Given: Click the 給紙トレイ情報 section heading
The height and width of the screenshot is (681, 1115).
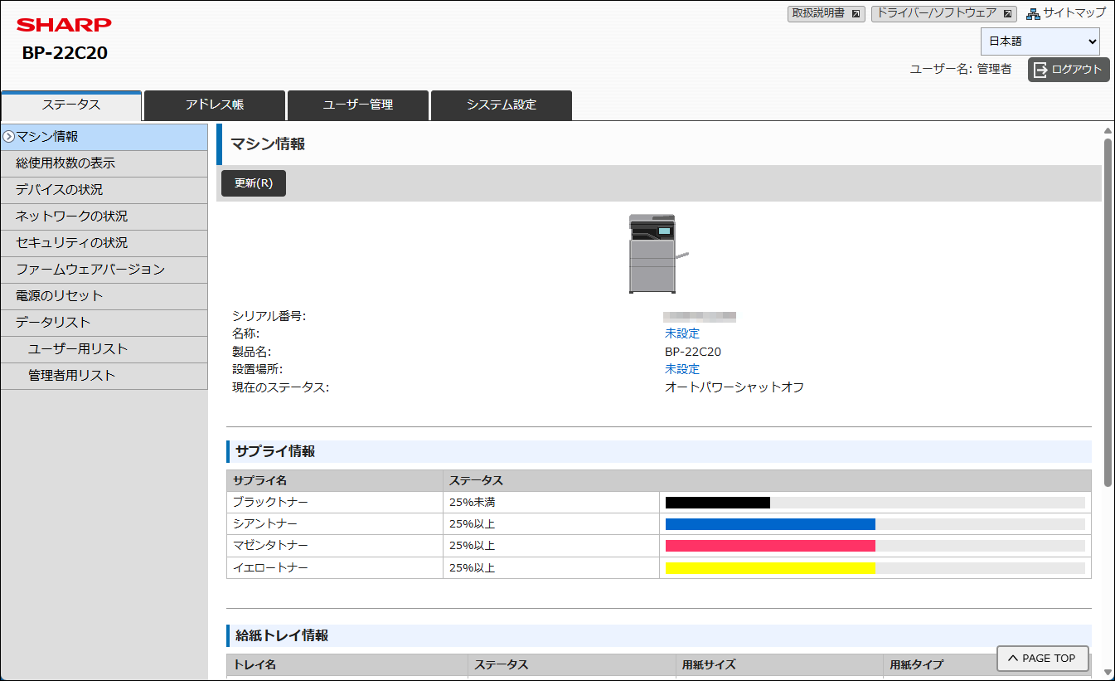Looking at the screenshot, I should pos(282,635).
